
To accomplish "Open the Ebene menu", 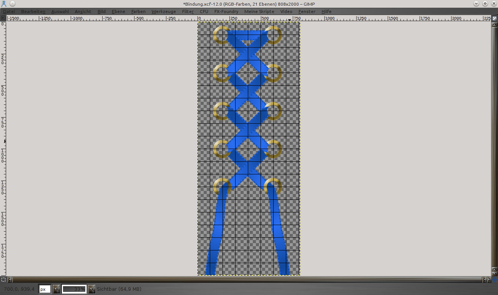I will 118,12.
